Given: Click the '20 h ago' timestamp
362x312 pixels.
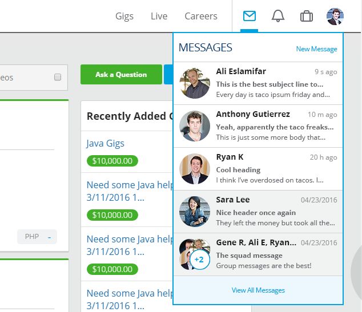Looking at the screenshot, I should (x=323, y=157).
